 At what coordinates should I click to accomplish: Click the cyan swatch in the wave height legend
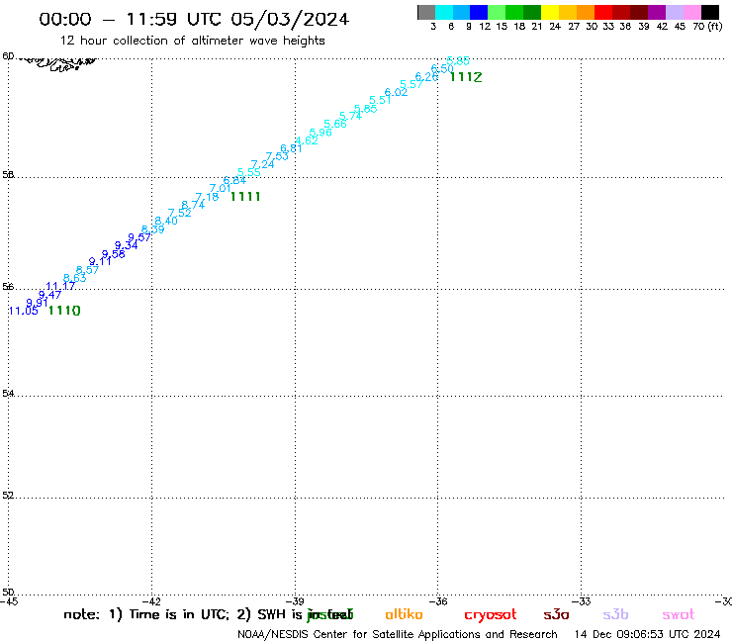coord(444,12)
